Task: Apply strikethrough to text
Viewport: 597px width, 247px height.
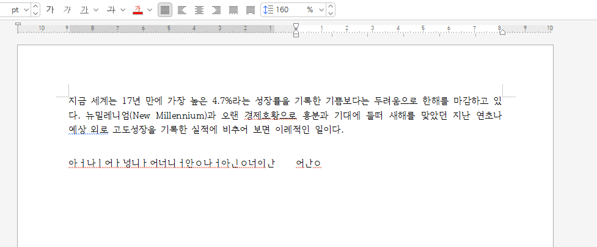Action: point(111,10)
